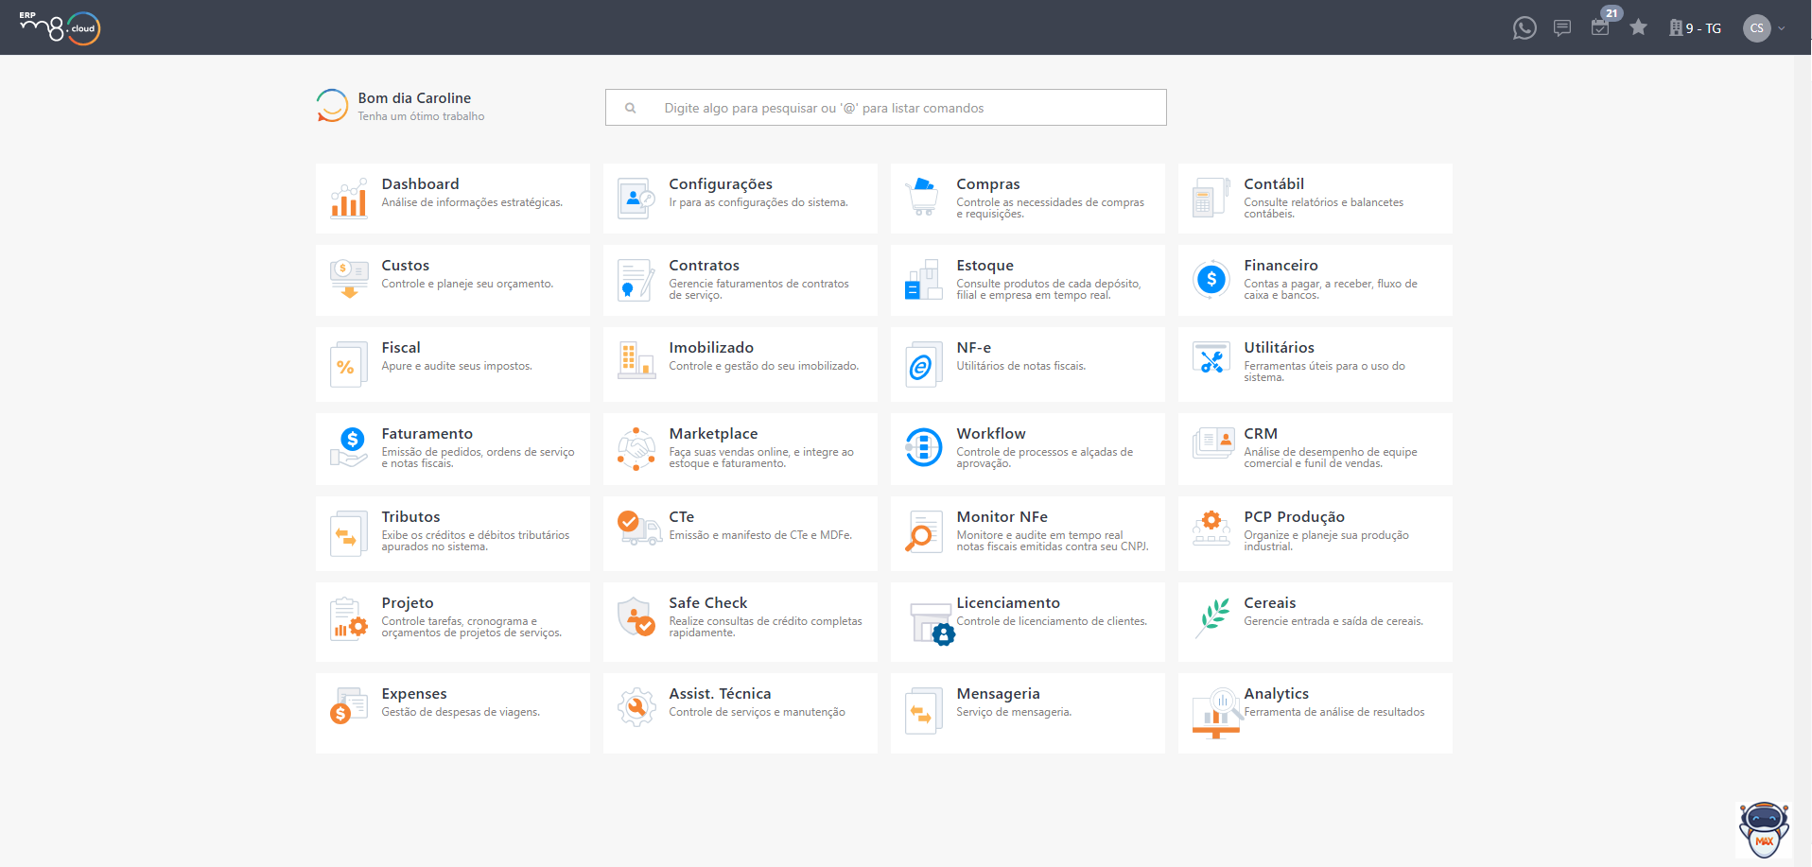Image resolution: width=1812 pixels, height=867 pixels.
Task: Click the Expenses receipt coin icon
Action: [x=349, y=706]
